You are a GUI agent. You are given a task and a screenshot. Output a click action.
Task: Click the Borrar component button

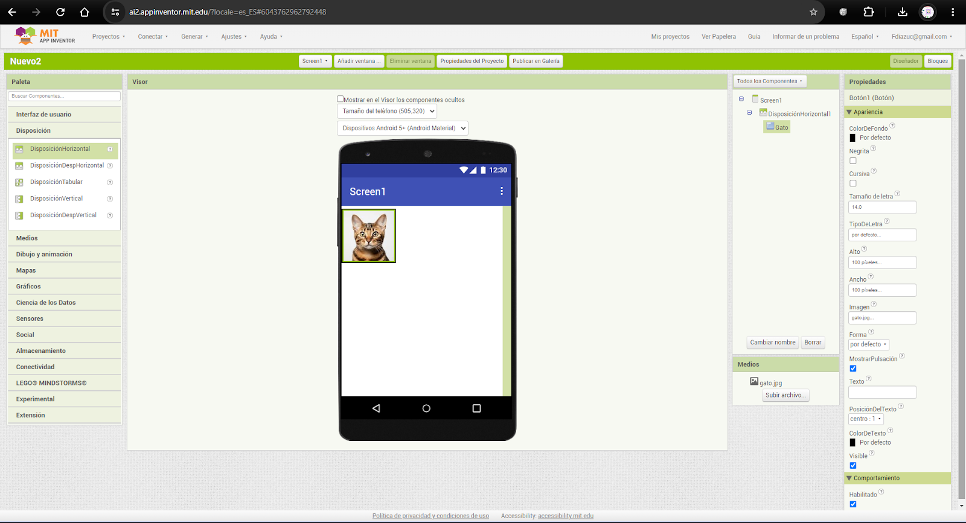pos(813,343)
